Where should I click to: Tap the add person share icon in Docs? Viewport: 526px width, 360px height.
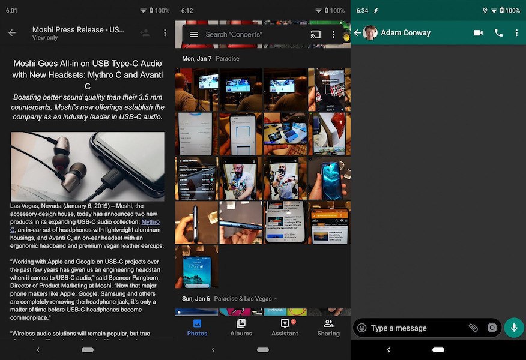point(145,33)
